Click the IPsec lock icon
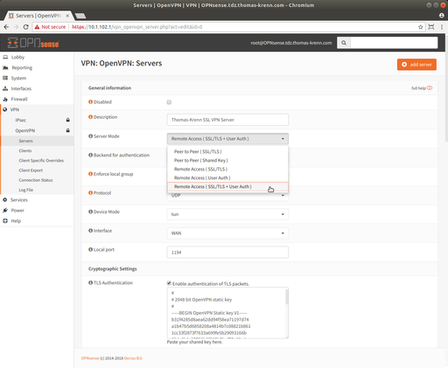The width and height of the screenshot is (448, 368). (x=67, y=120)
